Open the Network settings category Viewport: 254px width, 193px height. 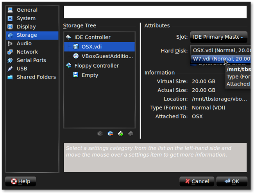click(x=32, y=52)
